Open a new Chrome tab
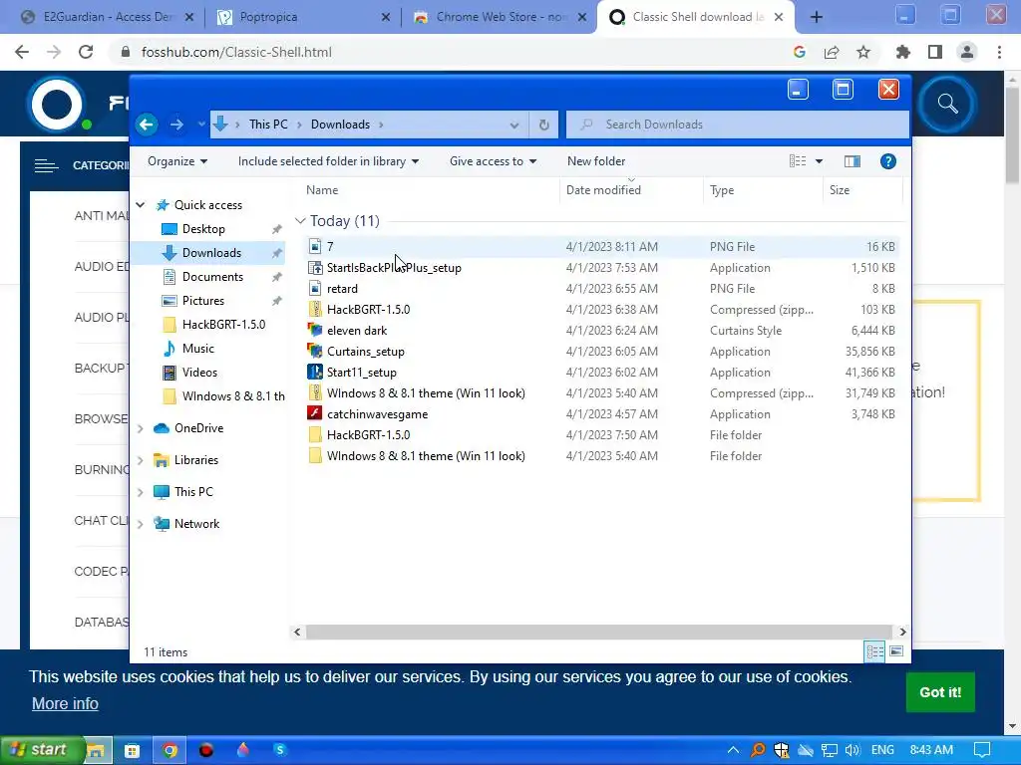The height and width of the screenshot is (765, 1021). (816, 17)
